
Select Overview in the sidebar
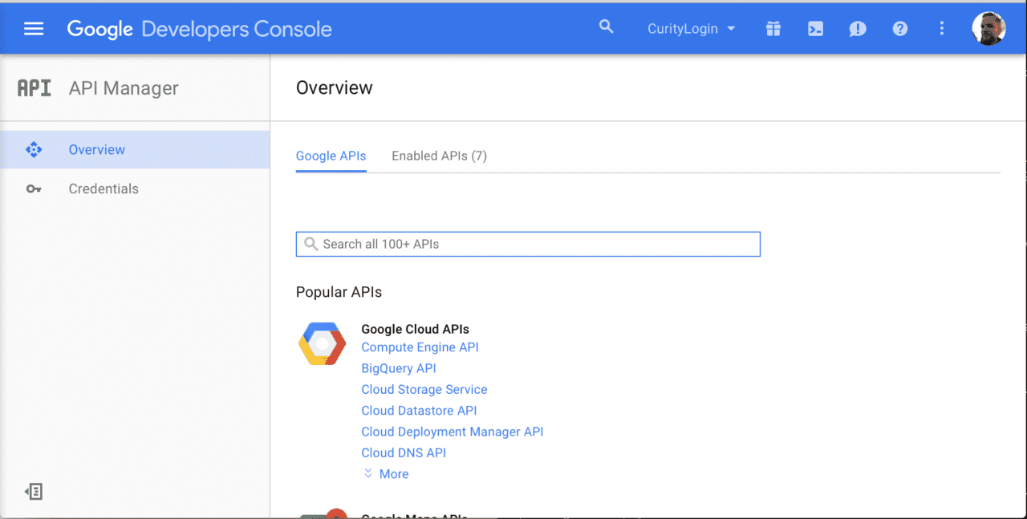[x=96, y=149]
